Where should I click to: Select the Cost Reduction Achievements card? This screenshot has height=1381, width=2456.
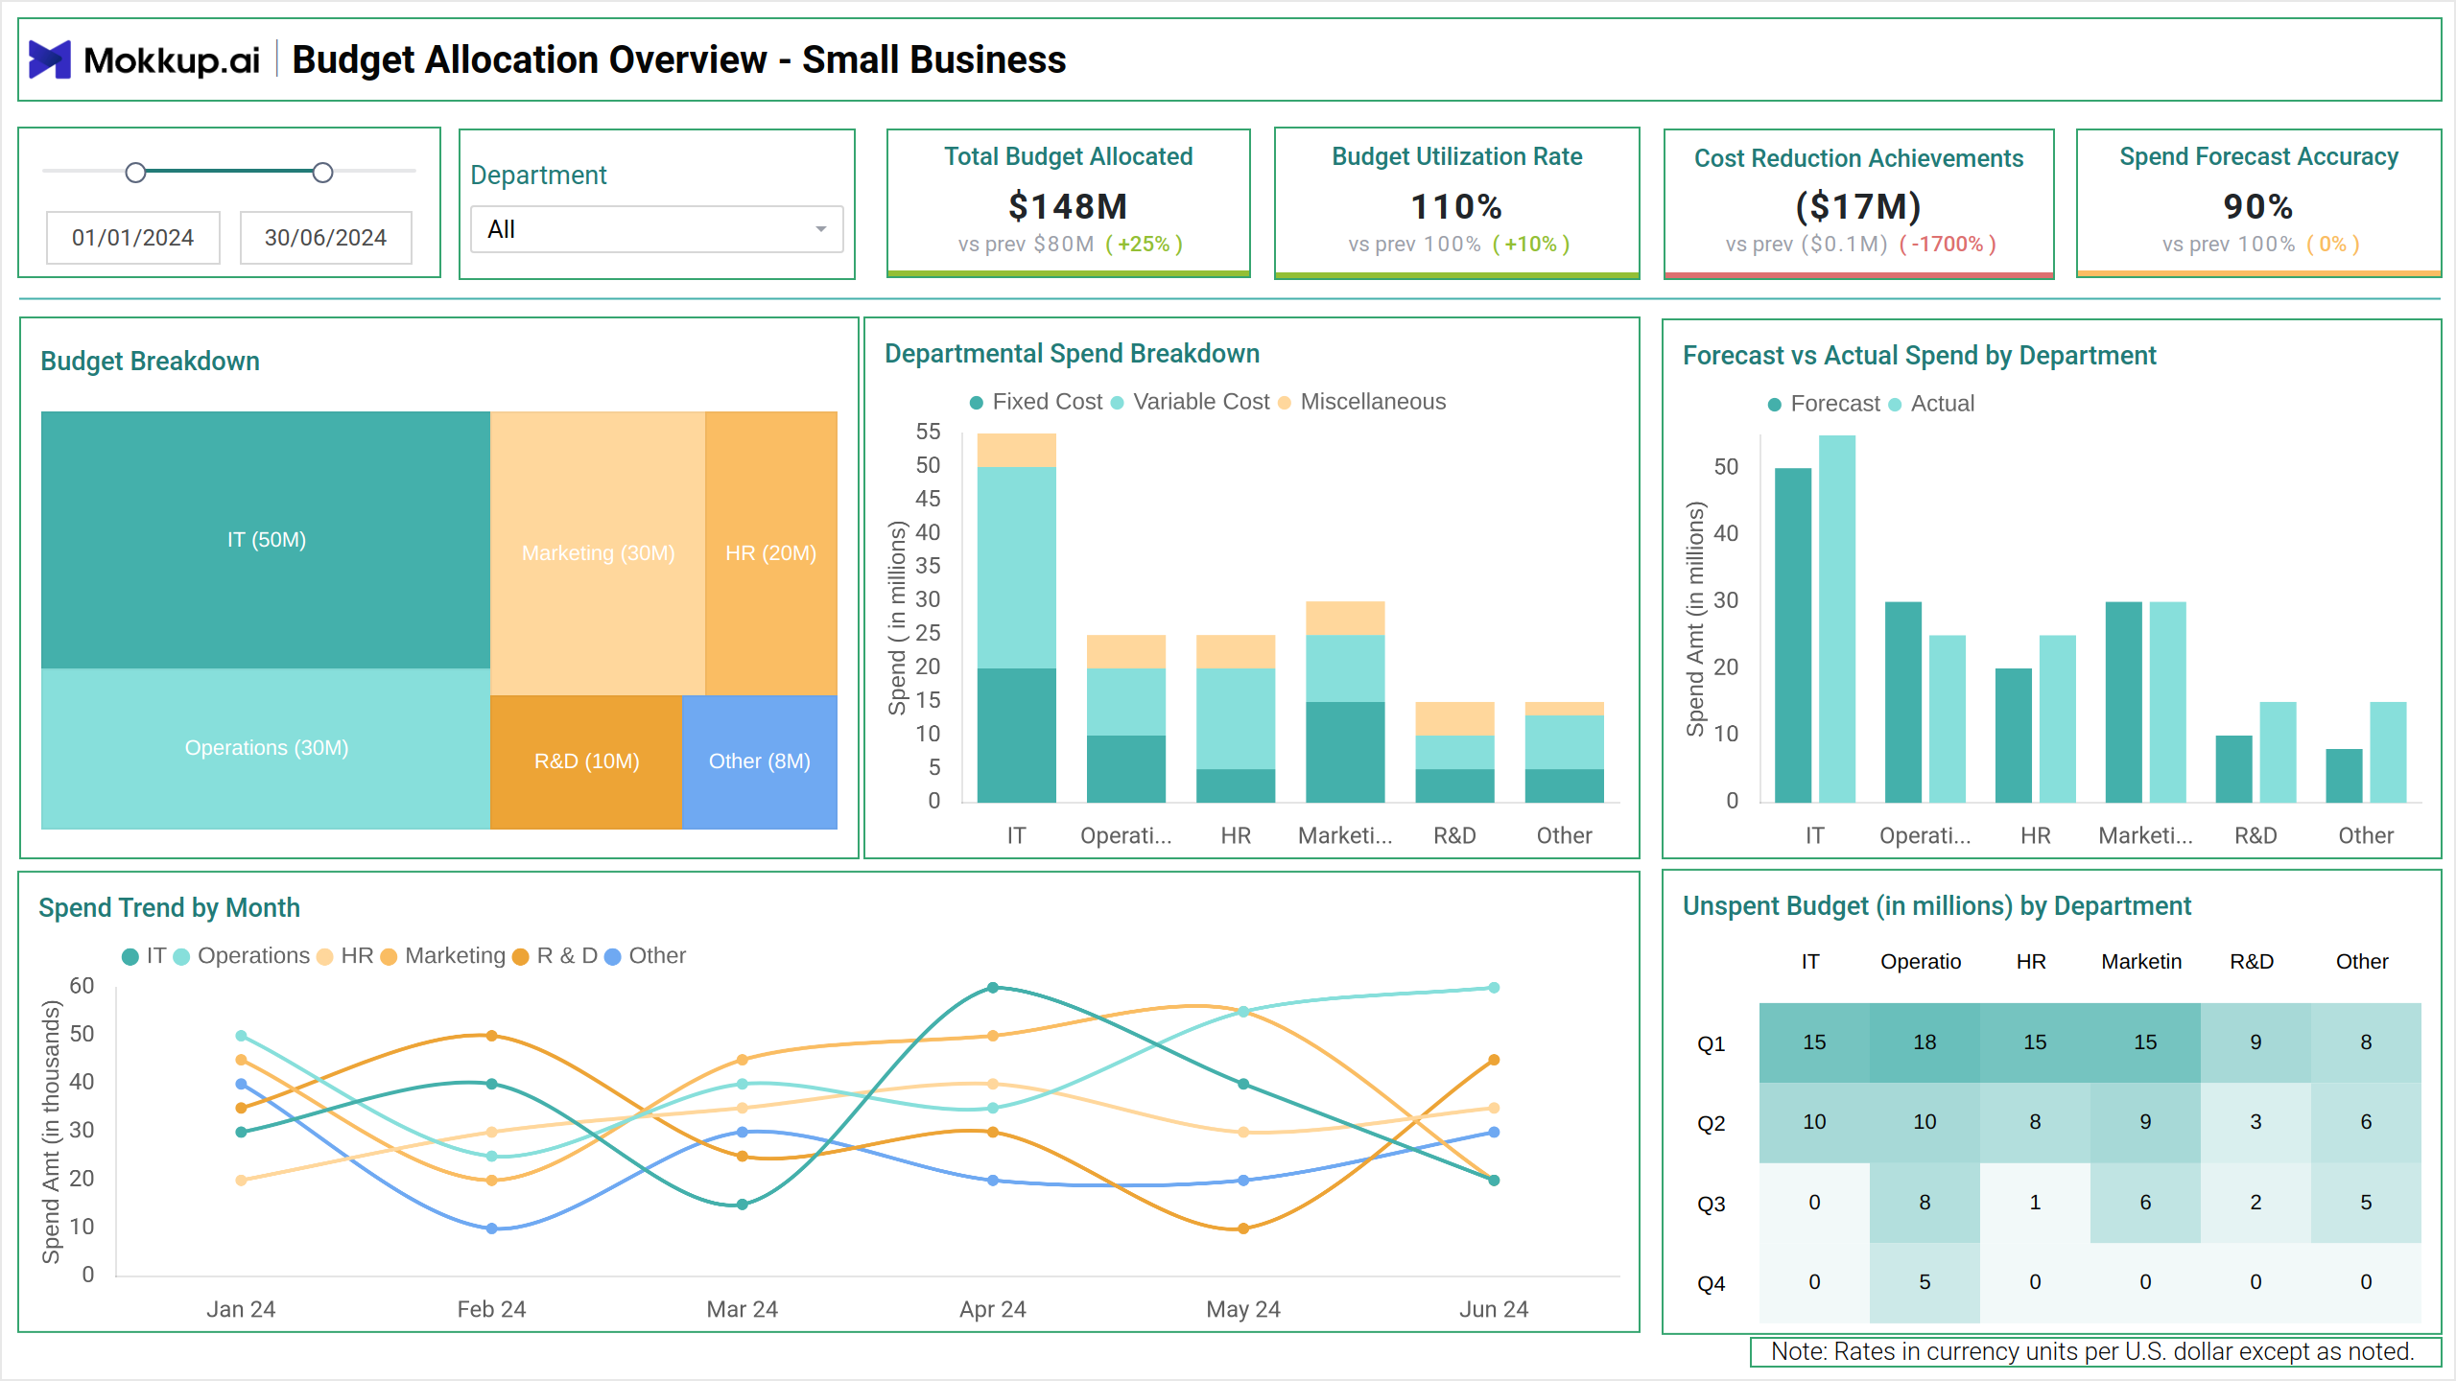coord(1858,202)
